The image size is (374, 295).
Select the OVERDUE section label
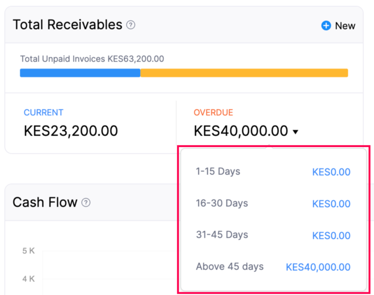(214, 112)
